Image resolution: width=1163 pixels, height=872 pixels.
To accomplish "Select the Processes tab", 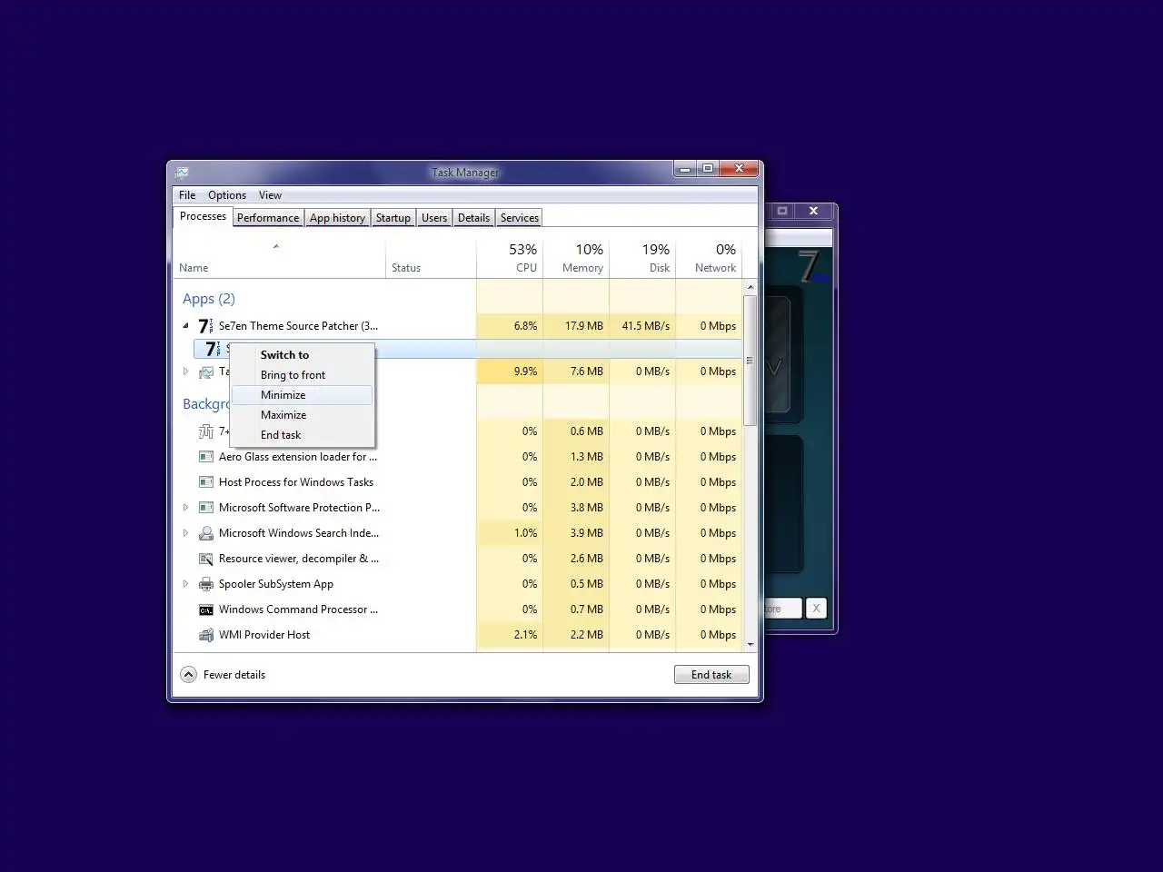I will pos(203,216).
